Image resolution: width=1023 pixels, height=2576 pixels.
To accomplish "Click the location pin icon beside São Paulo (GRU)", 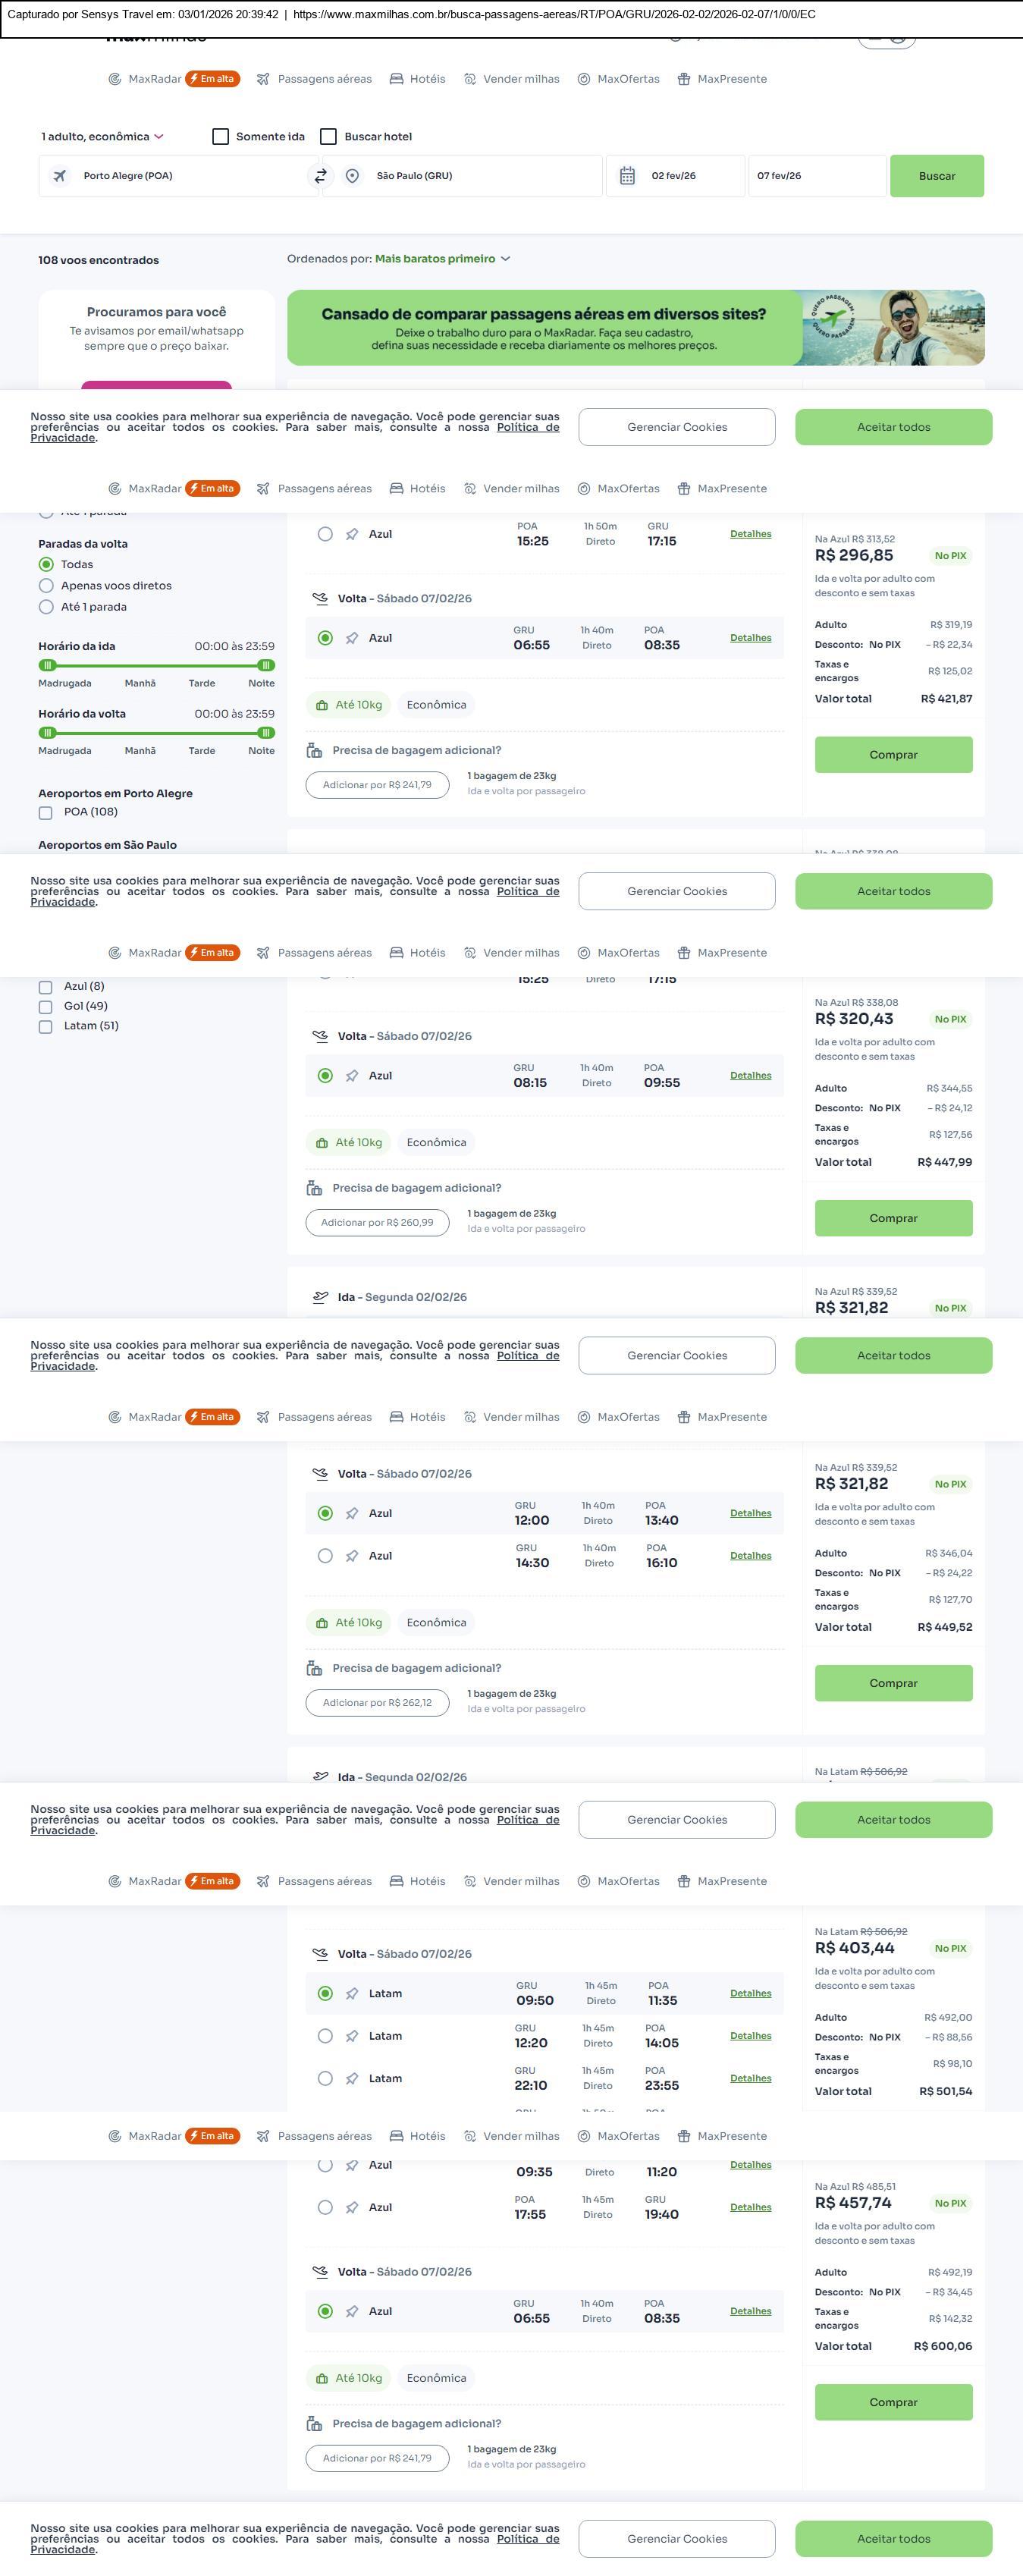I will point(352,176).
